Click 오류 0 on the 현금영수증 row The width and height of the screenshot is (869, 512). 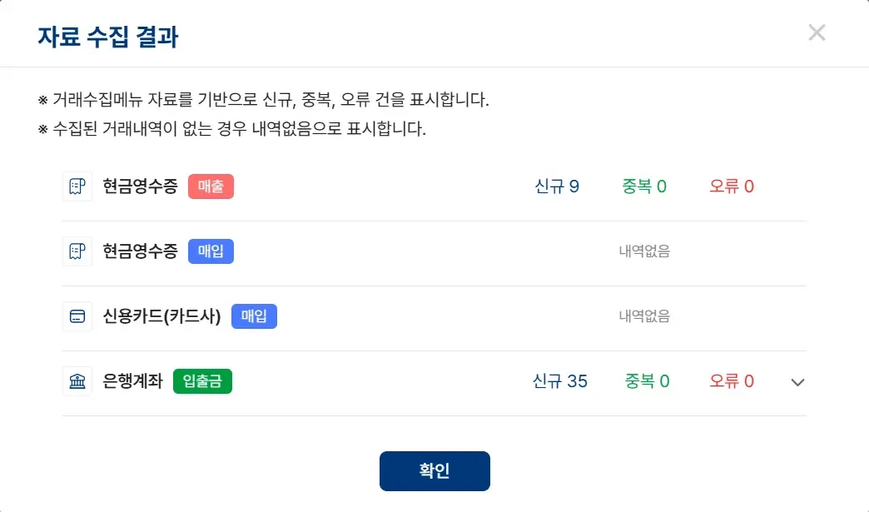click(x=731, y=186)
